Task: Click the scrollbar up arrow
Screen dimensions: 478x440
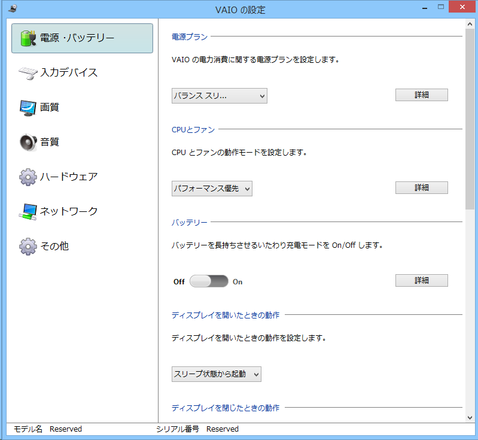Action: (x=470, y=24)
